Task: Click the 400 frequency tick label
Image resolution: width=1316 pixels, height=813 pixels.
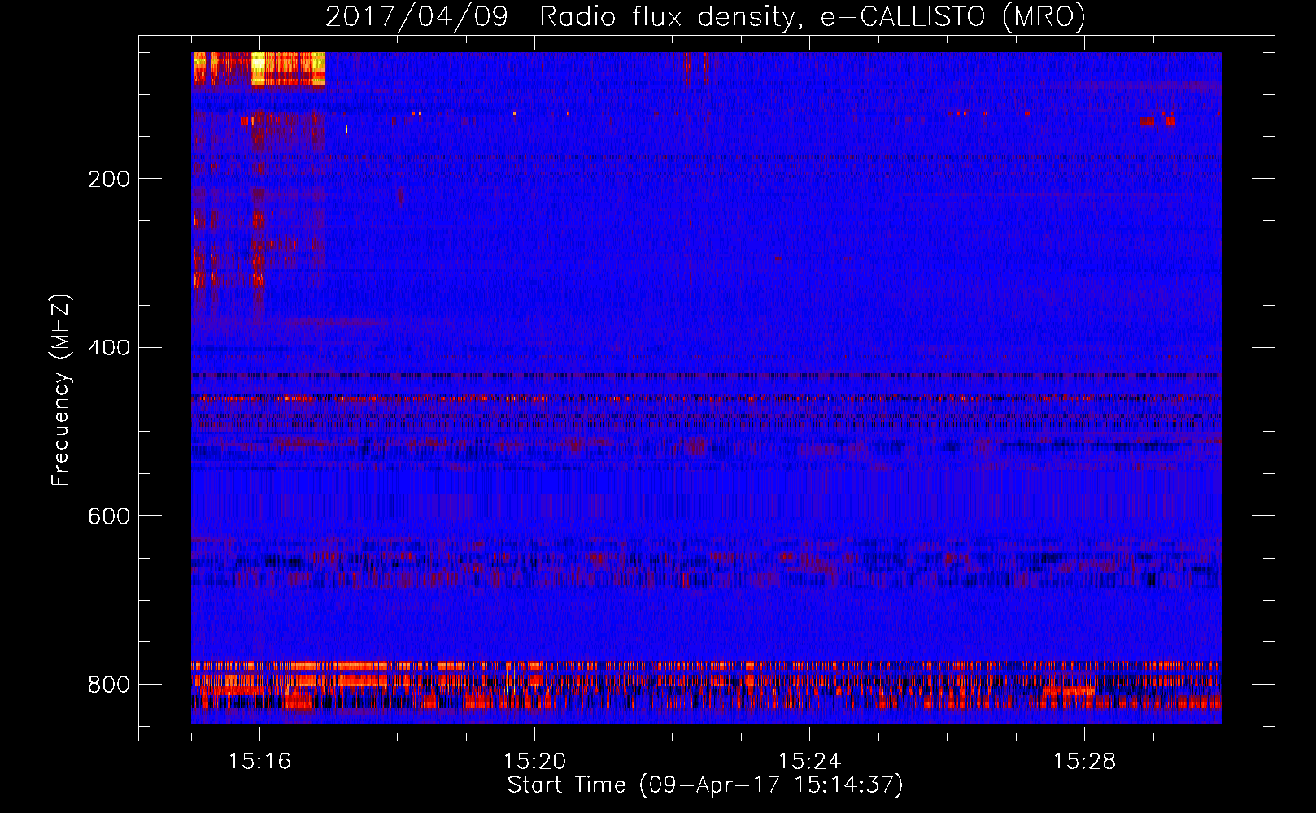Action: 109,348
